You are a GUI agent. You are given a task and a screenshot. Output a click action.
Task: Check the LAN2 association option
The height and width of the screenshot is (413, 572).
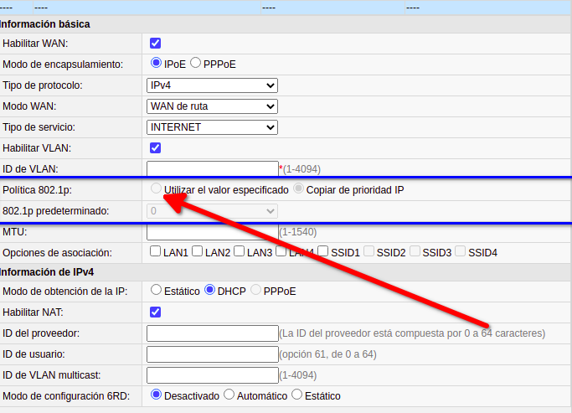(198, 251)
